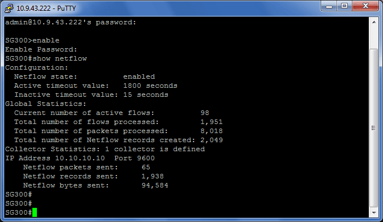Click the 'Global Statistics:' heading line
The width and height of the screenshot is (383, 222).
click(46, 104)
